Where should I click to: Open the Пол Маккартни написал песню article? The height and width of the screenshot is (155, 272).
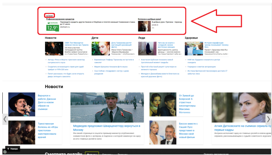77,44
